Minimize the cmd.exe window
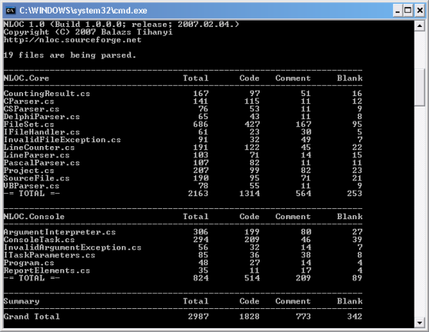This screenshot has width=429, height=332. (x=397, y=10)
